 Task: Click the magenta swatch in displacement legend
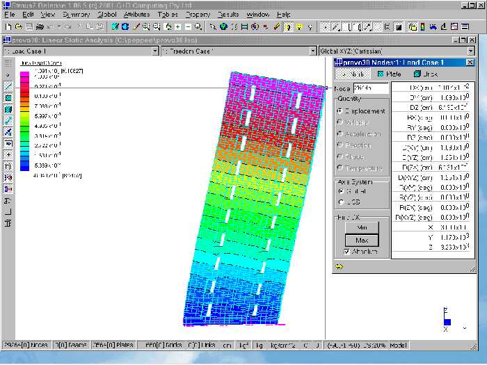coord(23,74)
